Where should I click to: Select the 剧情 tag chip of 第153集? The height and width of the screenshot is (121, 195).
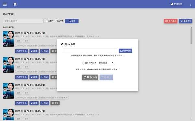(19, 119)
